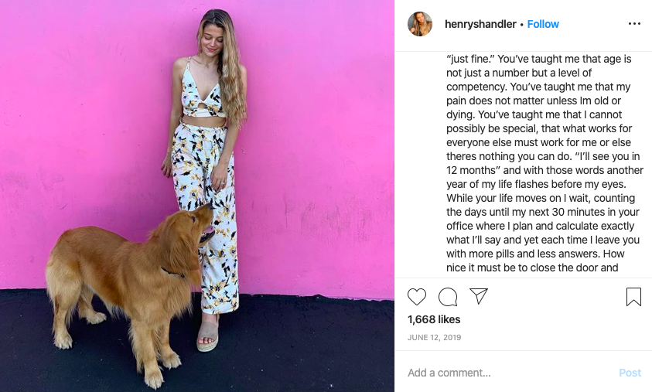This screenshot has height=392, width=652.
Task: Focus the Add a comment field
Action: click(x=507, y=373)
